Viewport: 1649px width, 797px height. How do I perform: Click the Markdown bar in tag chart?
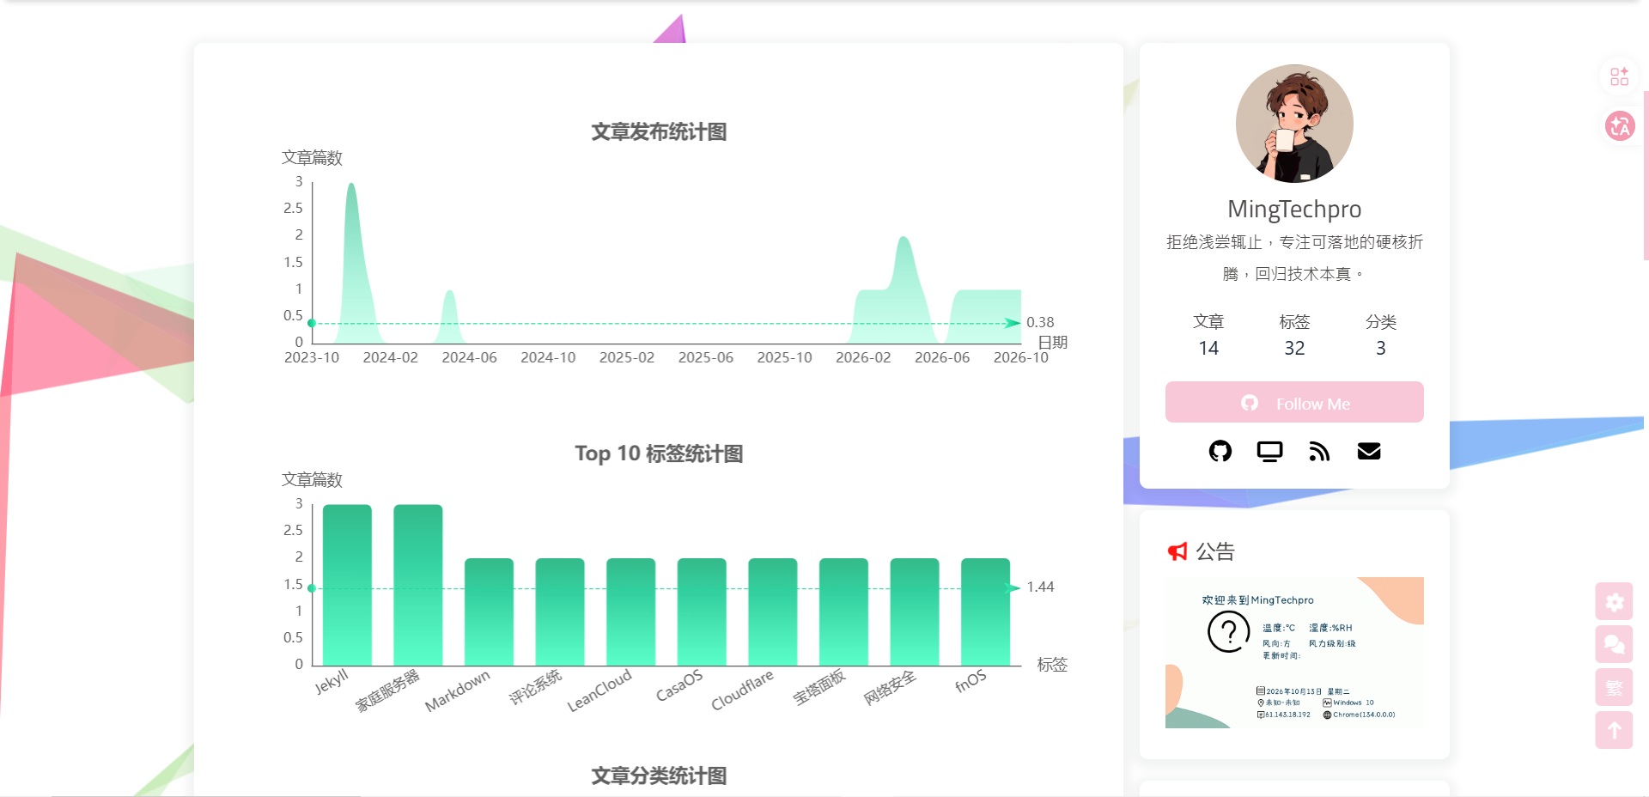489,611
